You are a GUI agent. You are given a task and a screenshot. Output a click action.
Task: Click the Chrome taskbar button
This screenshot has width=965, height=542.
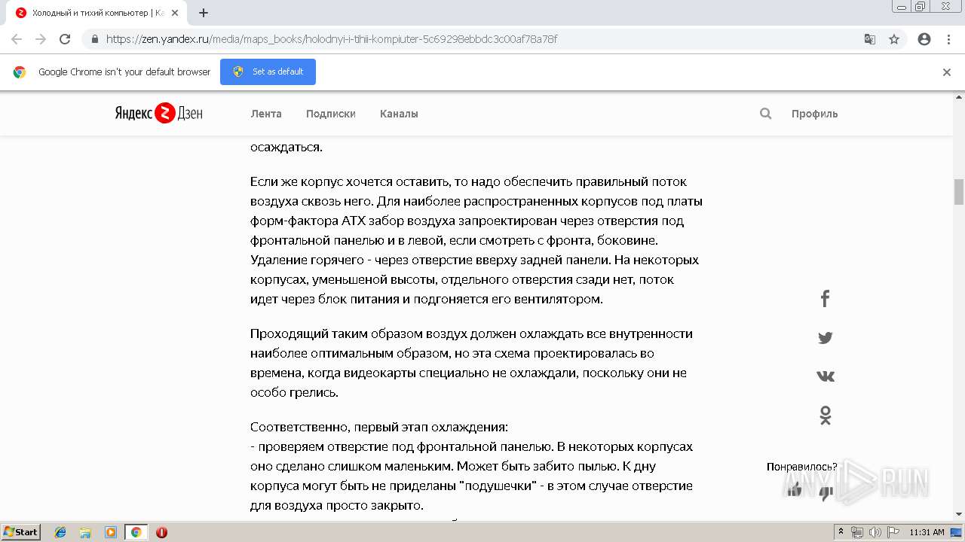point(136,532)
